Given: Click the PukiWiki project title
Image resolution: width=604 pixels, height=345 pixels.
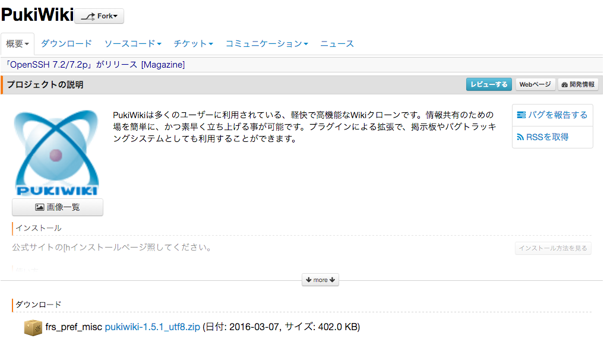Looking at the screenshot, I should (x=37, y=15).
